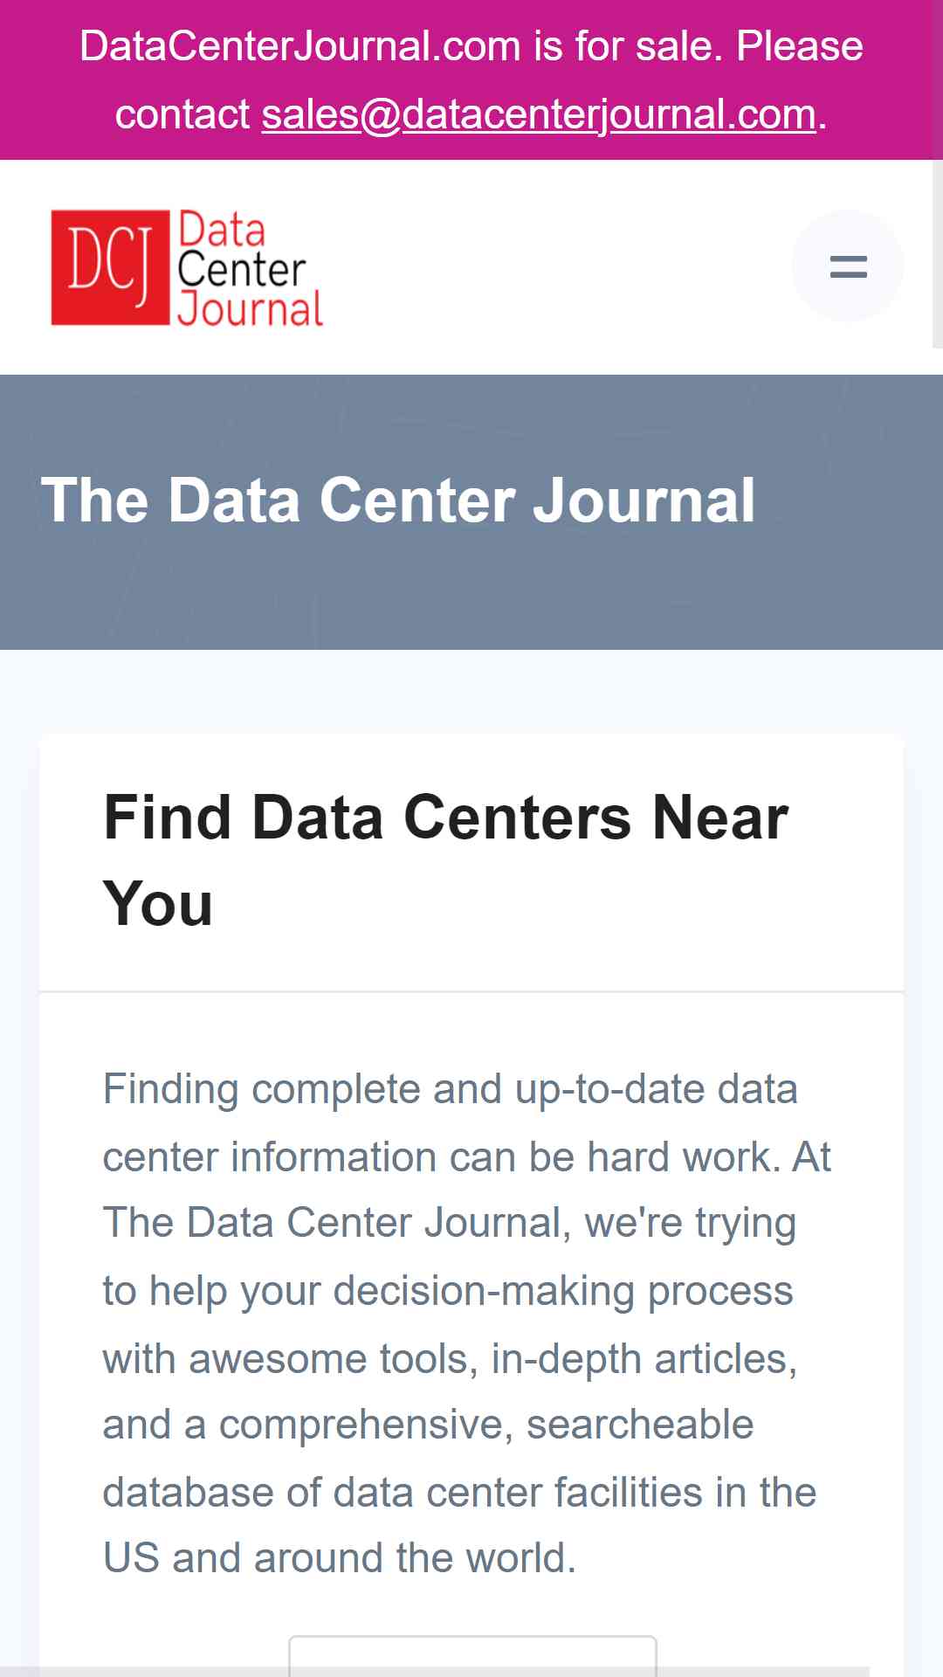This screenshot has width=943, height=1677.
Task: Click the pink for-sale announcement banner
Action: [471, 79]
